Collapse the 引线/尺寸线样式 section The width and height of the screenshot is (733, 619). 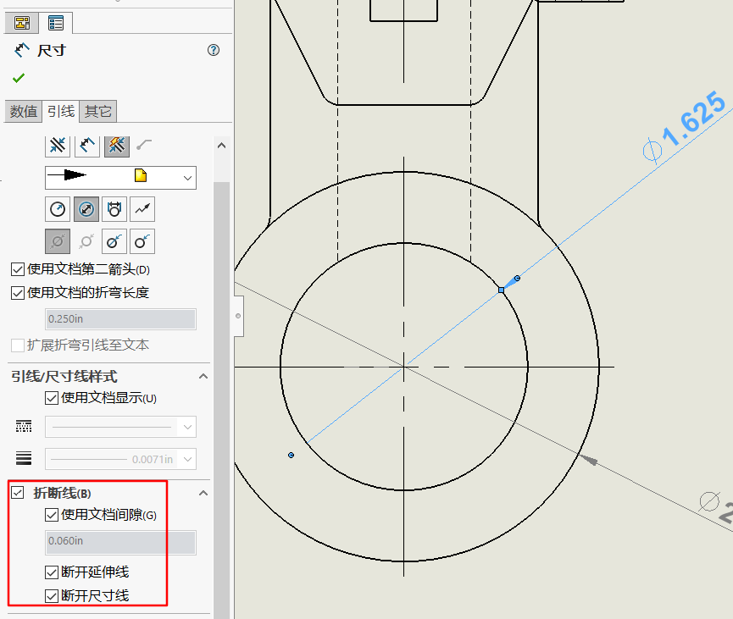pos(202,376)
